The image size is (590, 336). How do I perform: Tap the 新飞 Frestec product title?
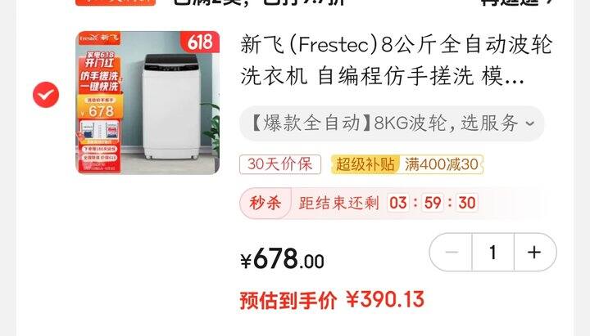click(397, 60)
